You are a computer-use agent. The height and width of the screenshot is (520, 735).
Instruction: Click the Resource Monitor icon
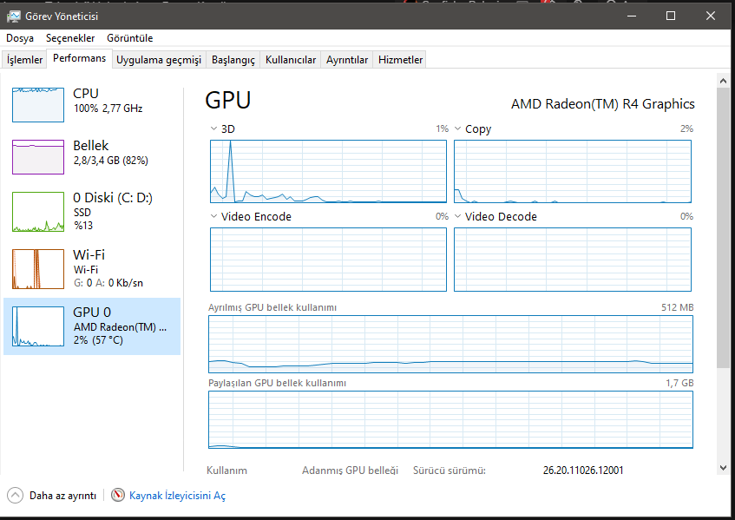[x=119, y=495]
